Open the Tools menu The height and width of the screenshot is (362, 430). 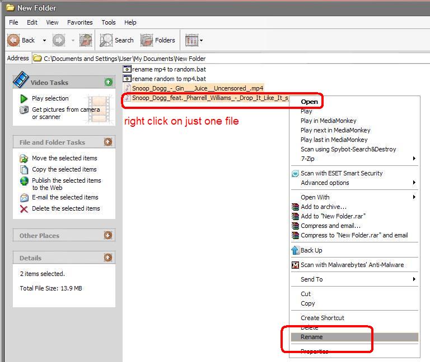click(109, 22)
